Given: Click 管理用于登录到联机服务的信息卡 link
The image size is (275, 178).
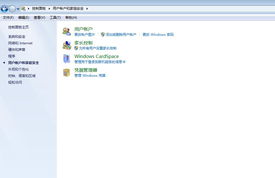Looking at the screenshot, I should [100, 62].
